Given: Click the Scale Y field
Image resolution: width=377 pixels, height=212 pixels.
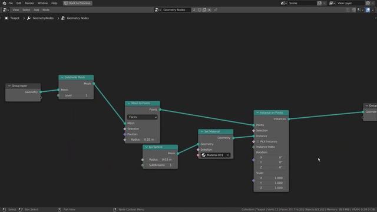Looking at the screenshot, I should click(x=271, y=183).
